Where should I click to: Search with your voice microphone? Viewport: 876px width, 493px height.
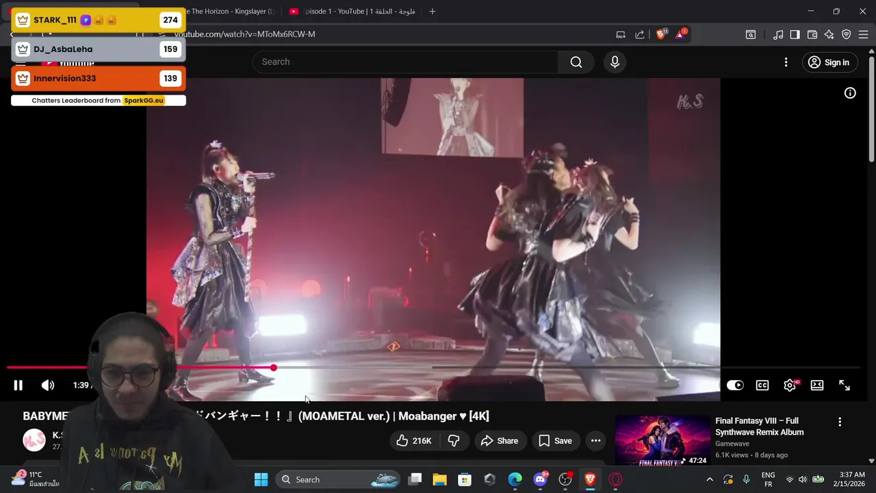tap(615, 62)
